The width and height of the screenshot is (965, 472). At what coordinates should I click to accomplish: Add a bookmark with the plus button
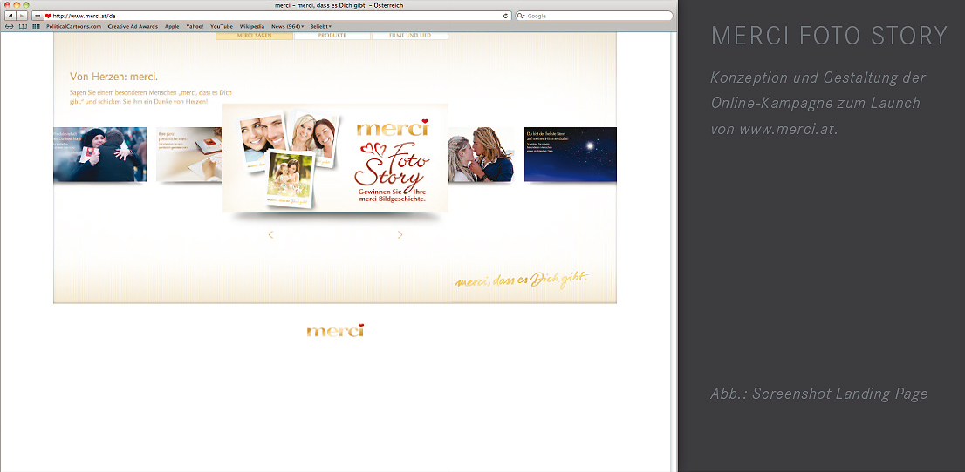38,16
